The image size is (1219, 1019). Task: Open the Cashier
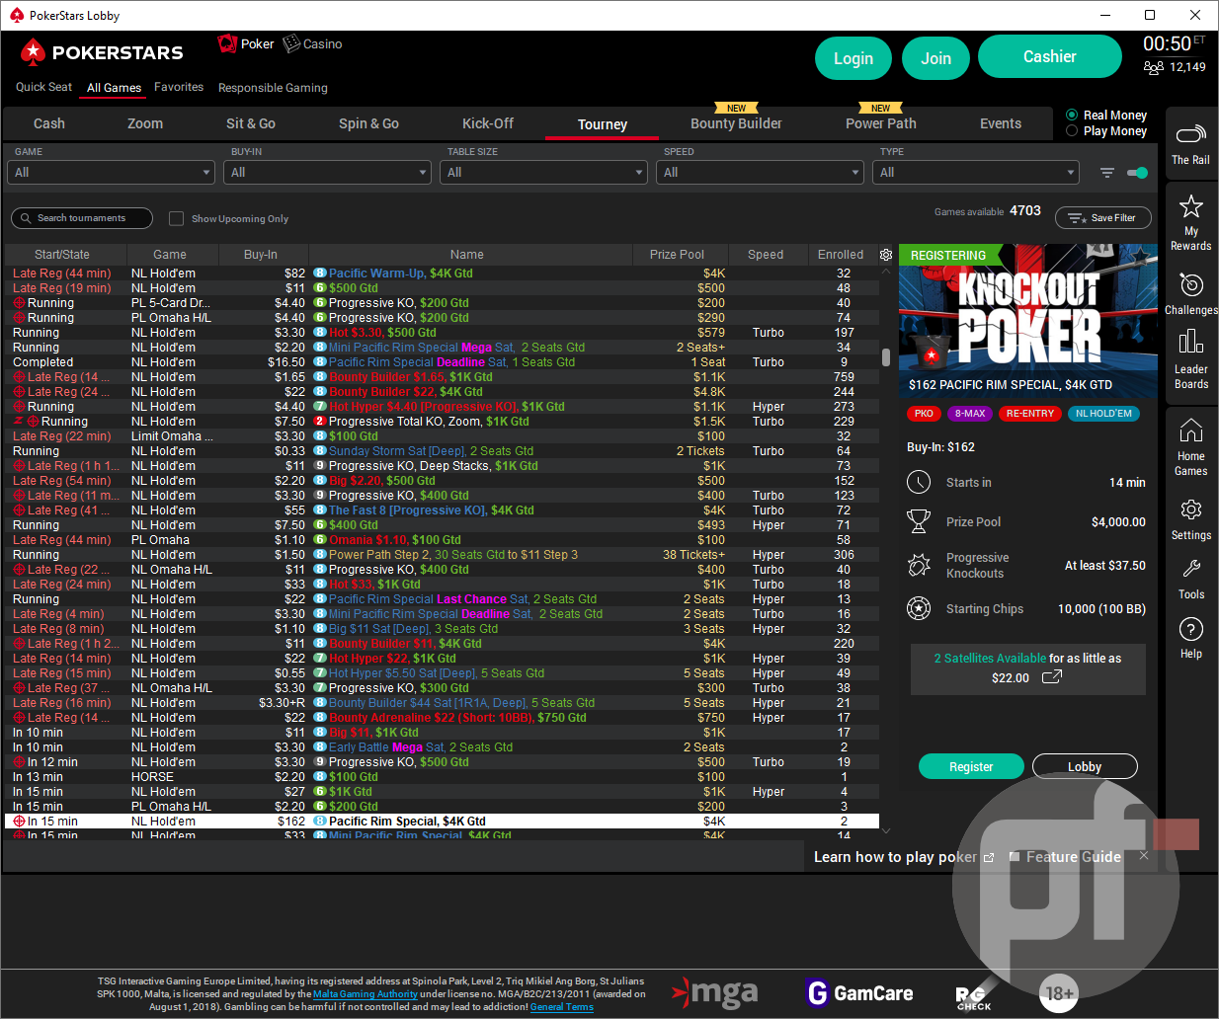point(1050,56)
